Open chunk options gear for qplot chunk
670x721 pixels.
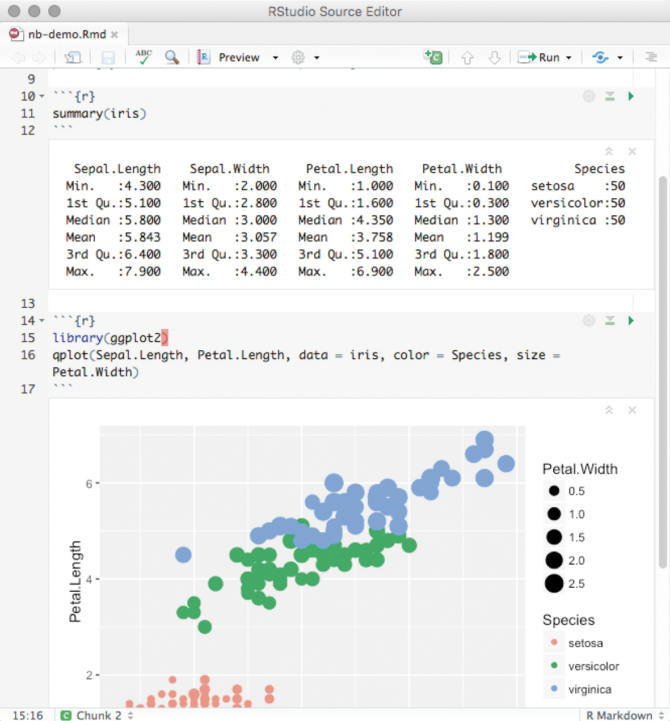click(589, 321)
